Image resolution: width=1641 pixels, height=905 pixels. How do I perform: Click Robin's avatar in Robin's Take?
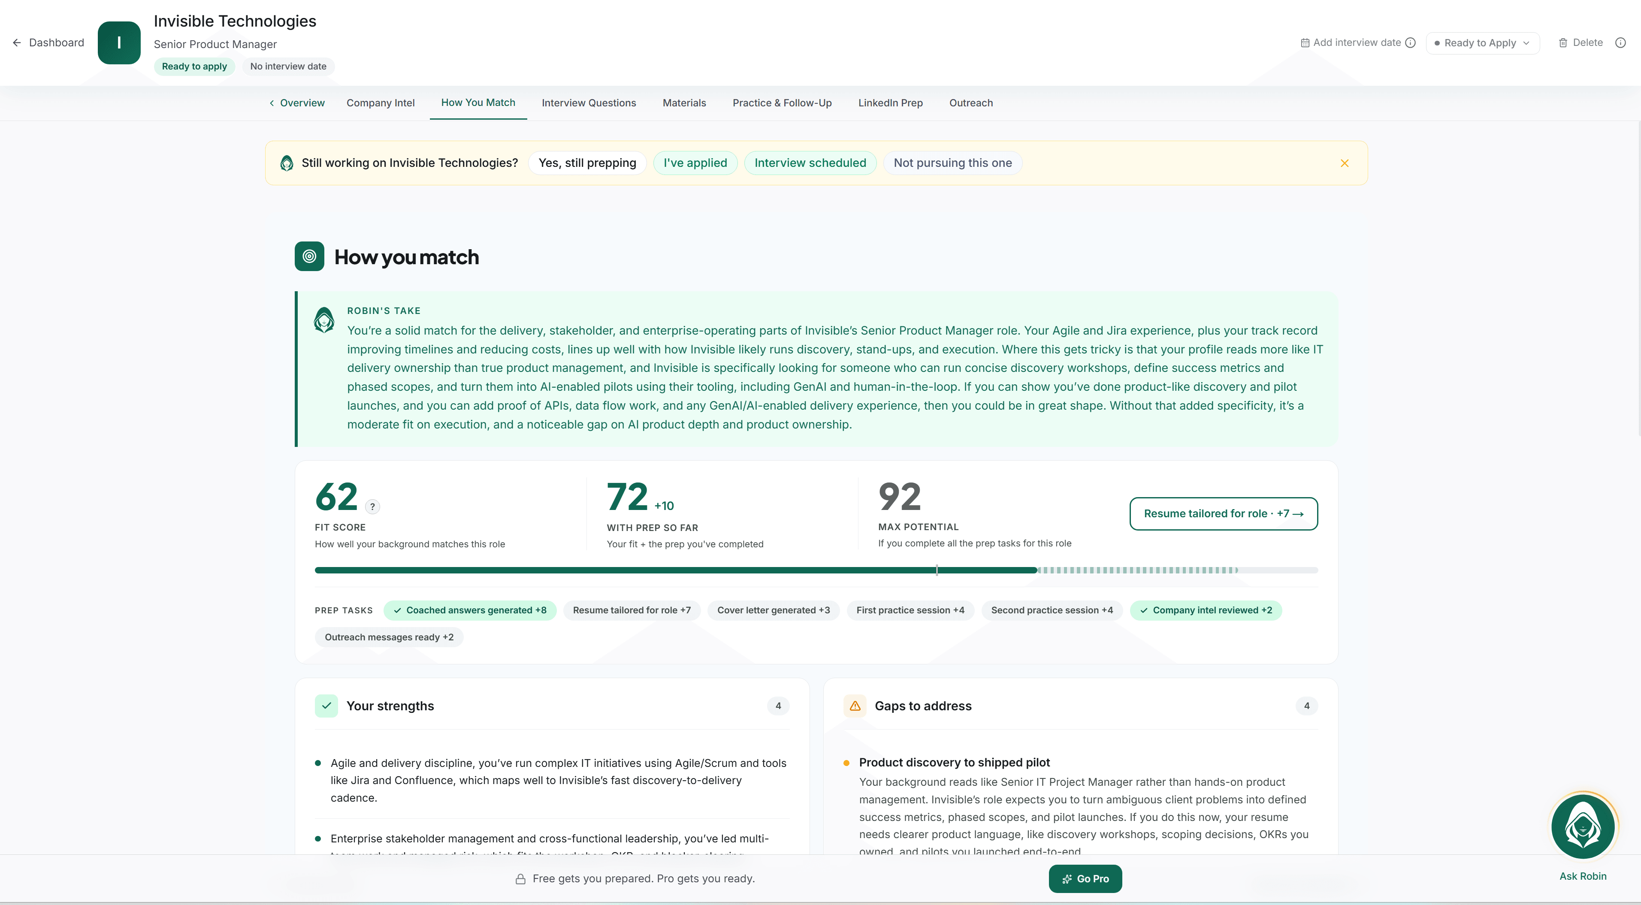point(324,320)
